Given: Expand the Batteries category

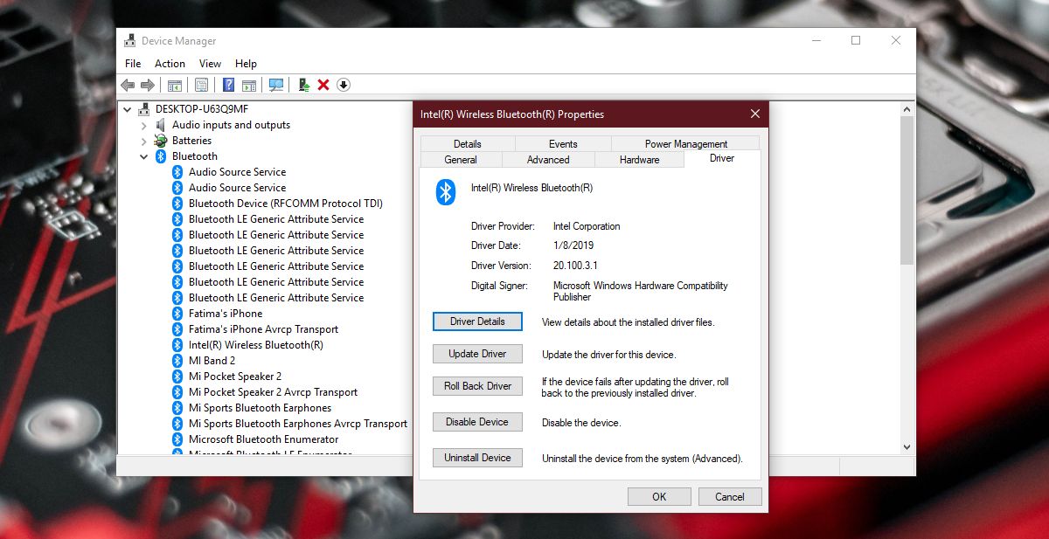Looking at the screenshot, I should 142,140.
